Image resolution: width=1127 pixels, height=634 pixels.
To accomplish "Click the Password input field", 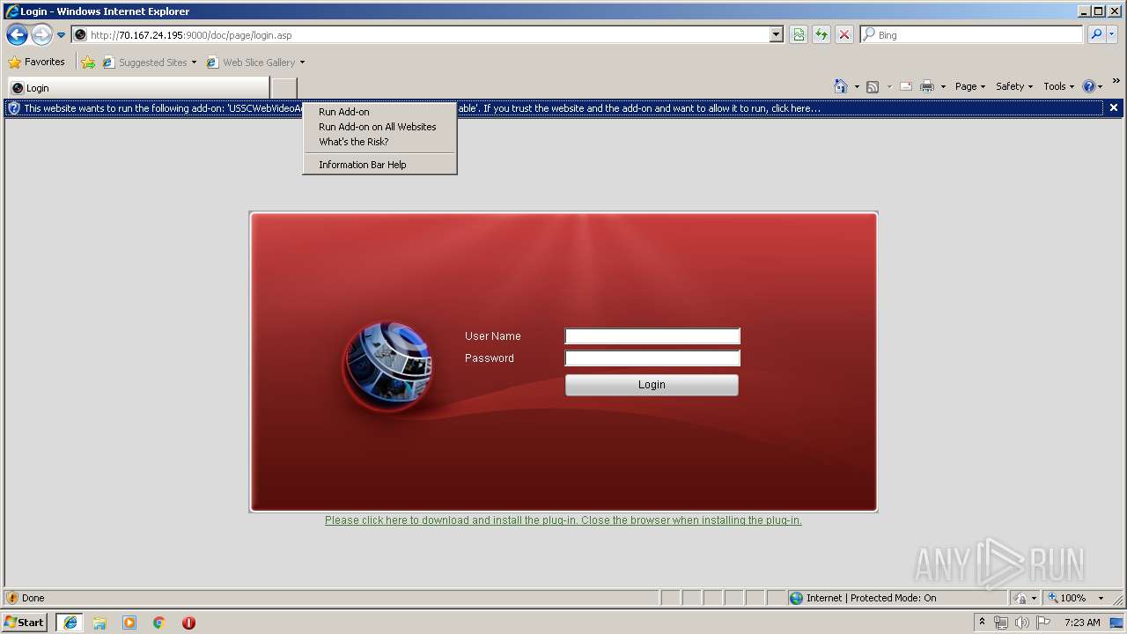I will pos(652,358).
